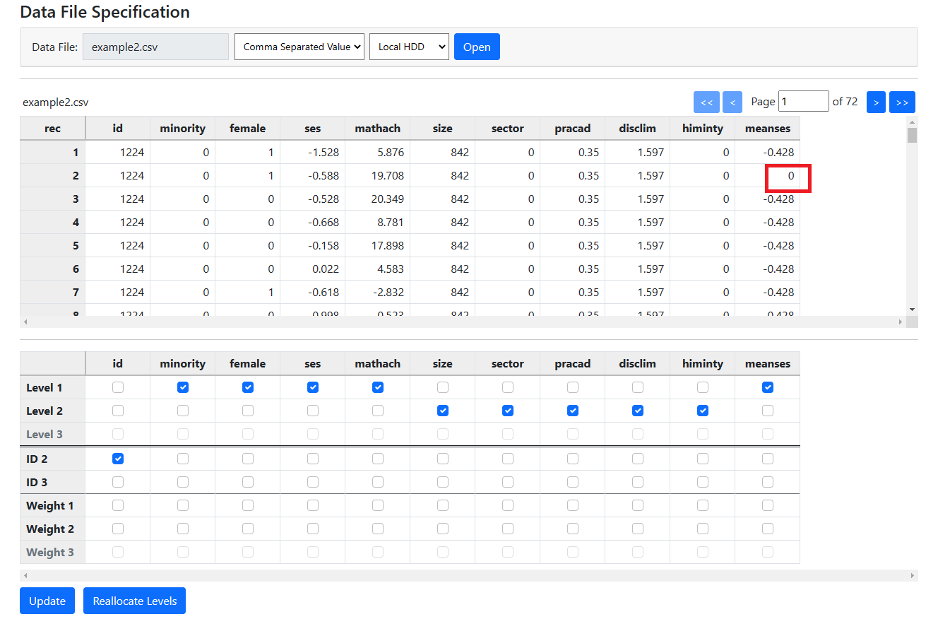Click left arrow of lower horizontal scrollbar
The height and width of the screenshot is (624, 950).
point(25,576)
